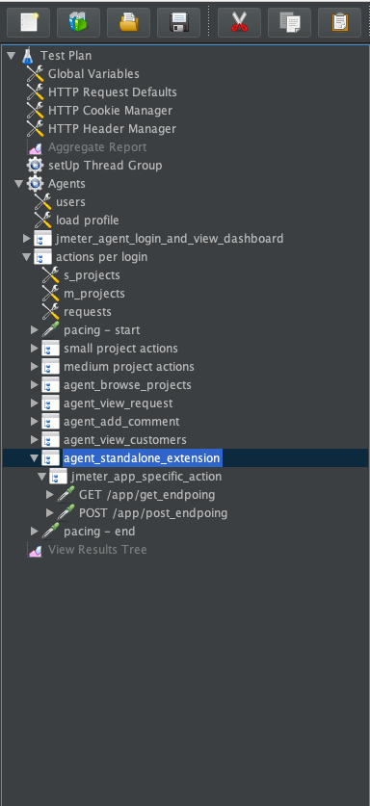370x806 pixels.
Task: Click the small project actions controller icon
Action: [50, 349]
